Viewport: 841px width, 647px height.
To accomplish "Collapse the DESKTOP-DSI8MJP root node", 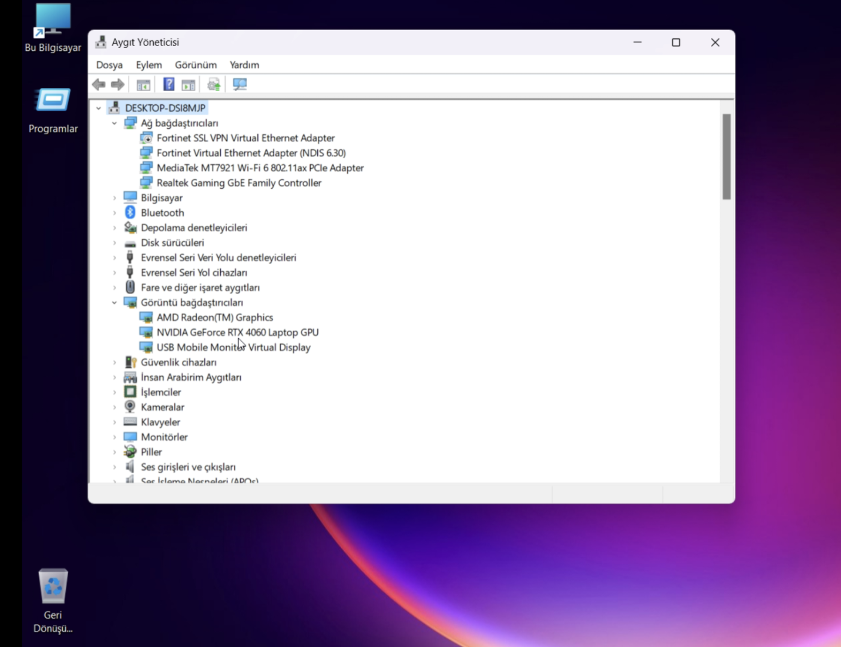I will 99,108.
